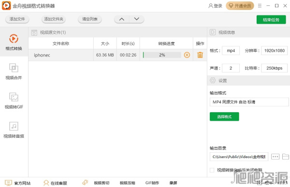Click the green 结束任务 end task button

[x=271, y=20]
